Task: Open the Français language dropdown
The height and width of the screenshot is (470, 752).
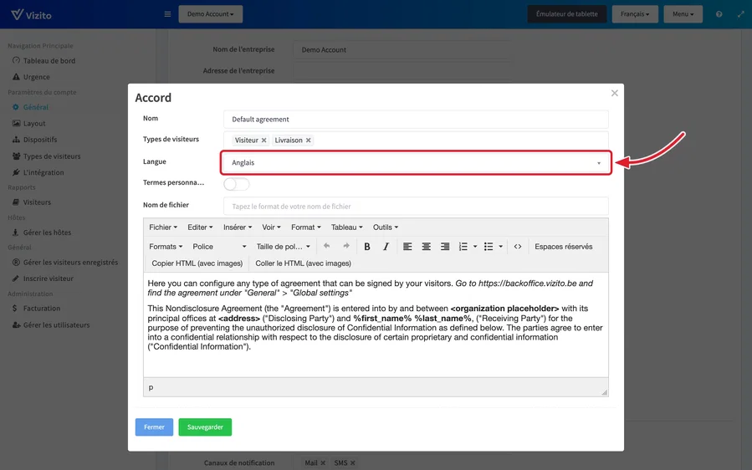Action: coord(635,14)
